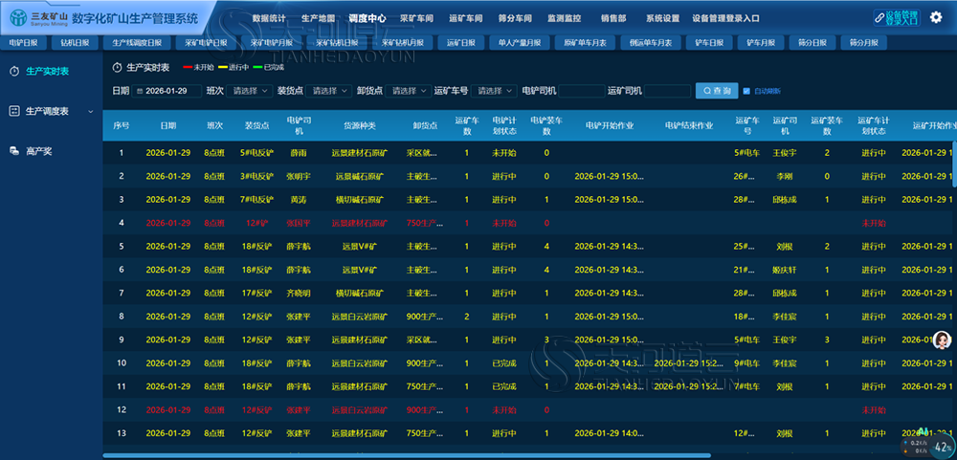The height and width of the screenshot is (460, 957).
Task: Click the 9#电车 cell in row 10
Action: point(747,363)
